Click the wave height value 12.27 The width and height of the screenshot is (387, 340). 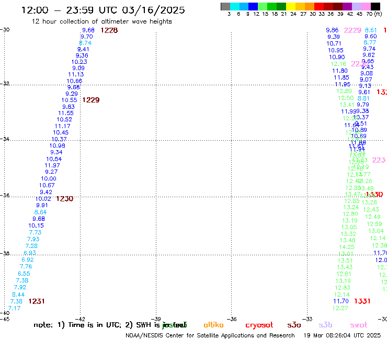click(x=340, y=308)
